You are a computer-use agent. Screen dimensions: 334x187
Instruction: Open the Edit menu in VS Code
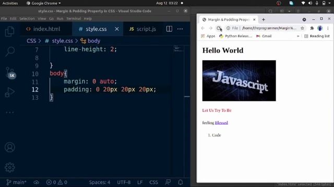point(13,19)
